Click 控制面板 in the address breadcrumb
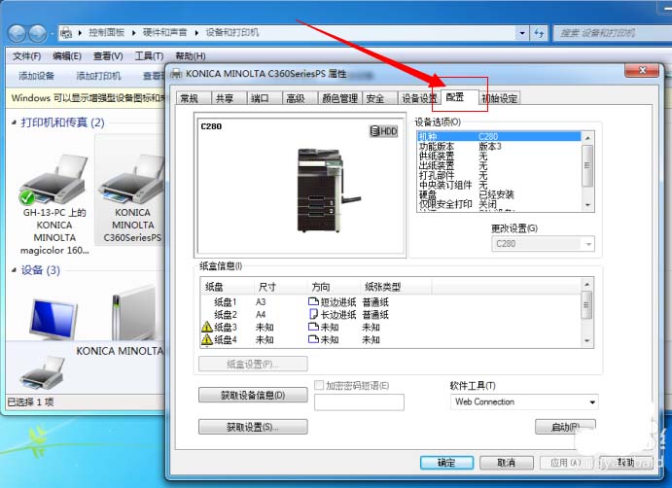 106,32
